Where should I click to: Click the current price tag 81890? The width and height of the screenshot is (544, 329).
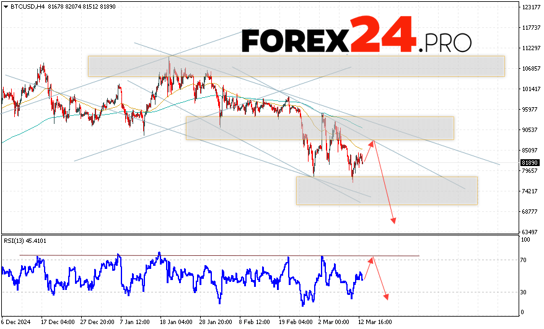(x=530, y=163)
